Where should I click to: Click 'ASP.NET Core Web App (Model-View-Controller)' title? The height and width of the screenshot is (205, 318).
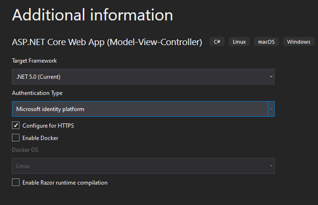pyautogui.click(x=107, y=42)
